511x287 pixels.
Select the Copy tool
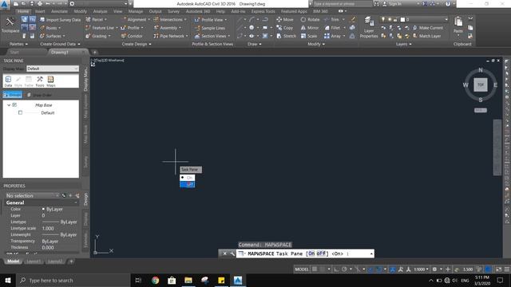click(x=285, y=28)
